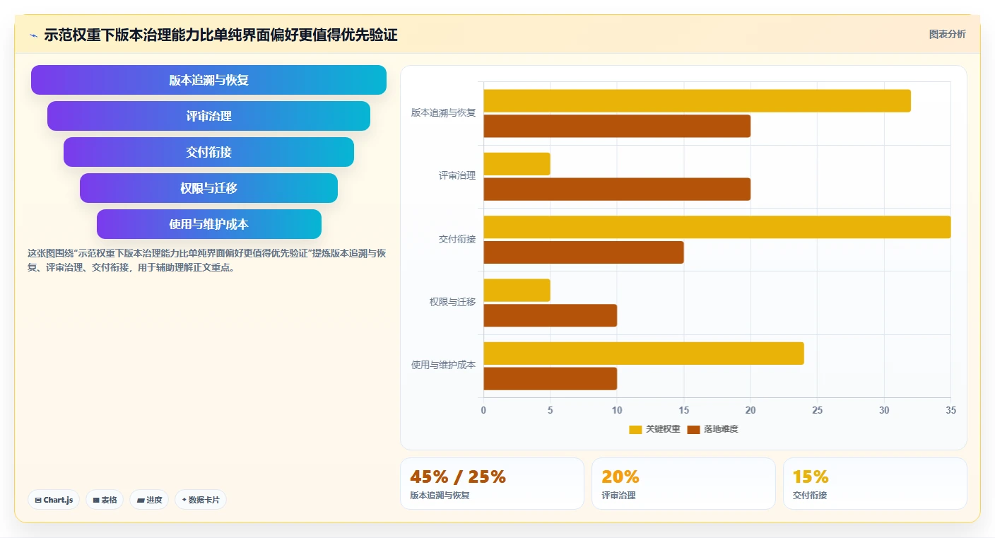The width and height of the screenshot is (995, 538).
Task: Select the 评审治理 funnel bar
Action: pyautogui.click(x=208, y=116)
